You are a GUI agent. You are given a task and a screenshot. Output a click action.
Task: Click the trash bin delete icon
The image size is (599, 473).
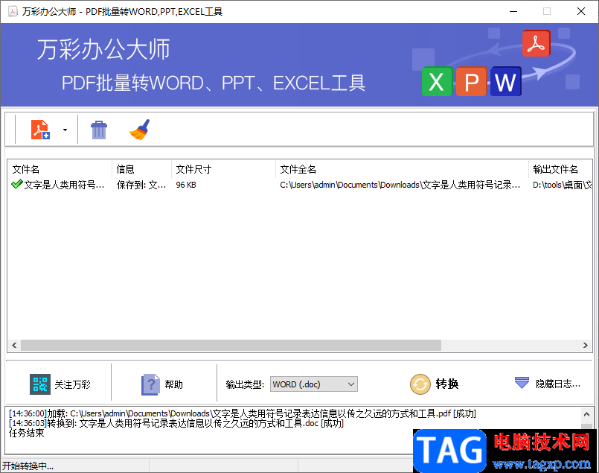click(x=98, y=130)
